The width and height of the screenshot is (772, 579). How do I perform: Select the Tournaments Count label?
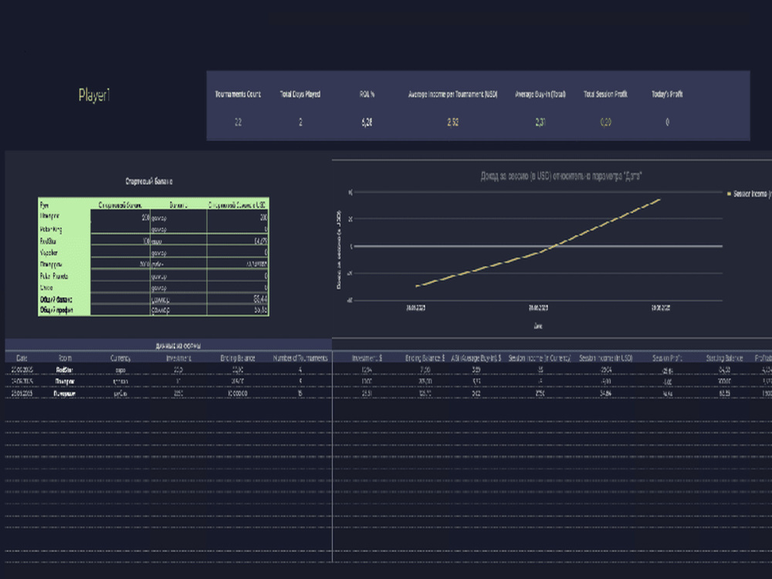click(238, 94)
